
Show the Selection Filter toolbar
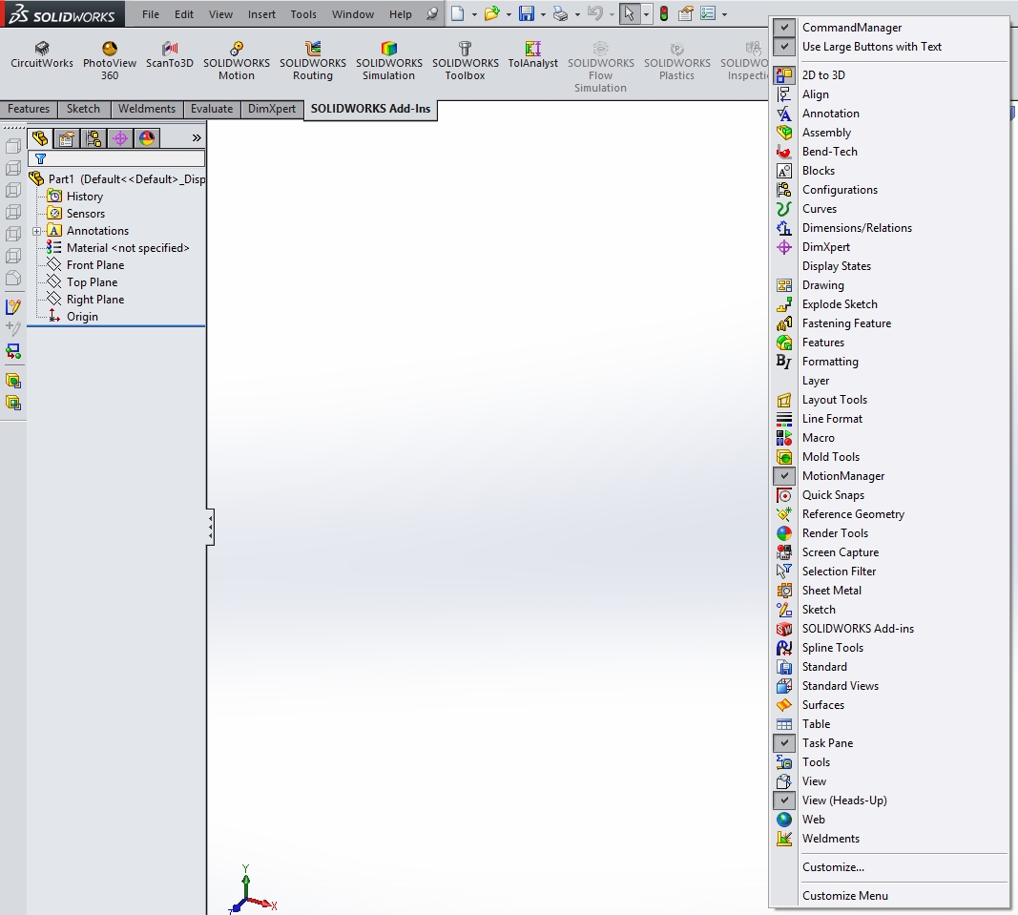[x=889, y=572]
